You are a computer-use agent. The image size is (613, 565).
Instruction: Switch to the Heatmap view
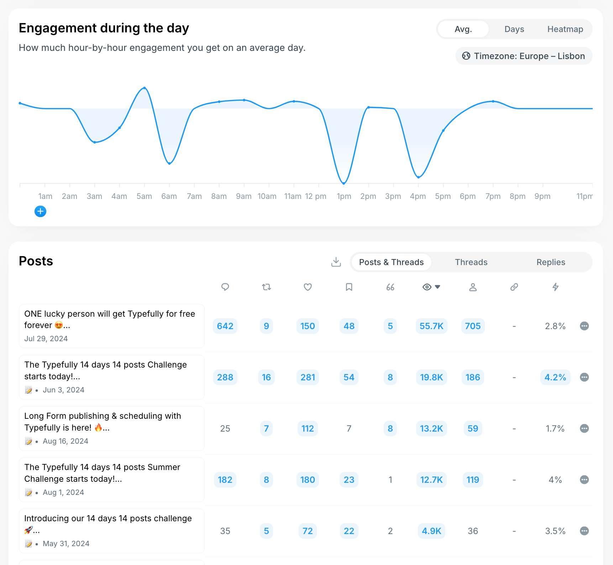coord(565,29)
